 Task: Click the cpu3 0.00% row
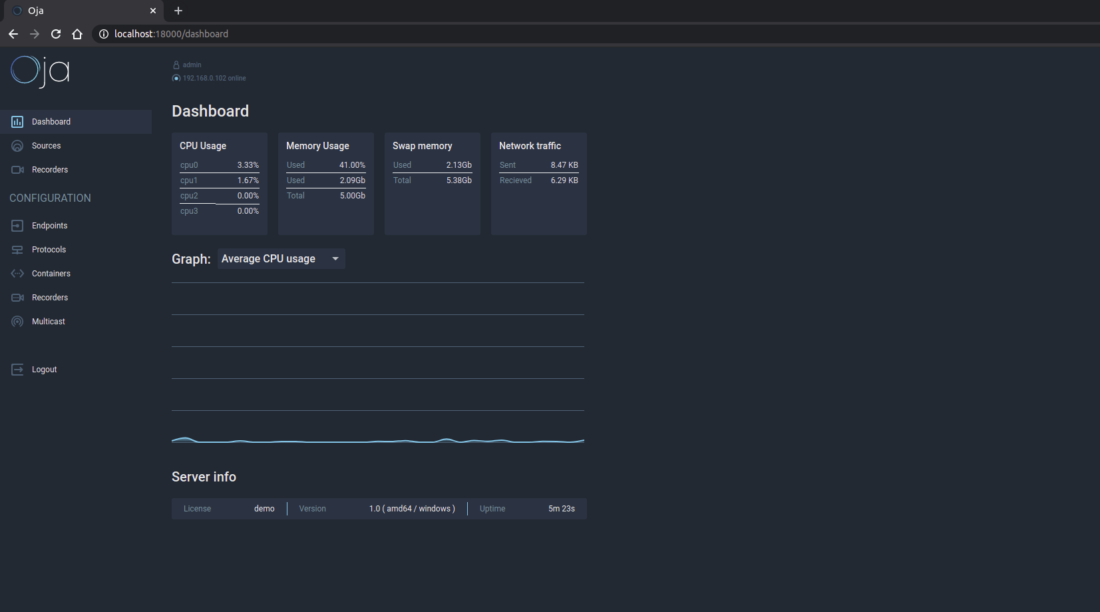pyautogui.click(x=220, y=211)
